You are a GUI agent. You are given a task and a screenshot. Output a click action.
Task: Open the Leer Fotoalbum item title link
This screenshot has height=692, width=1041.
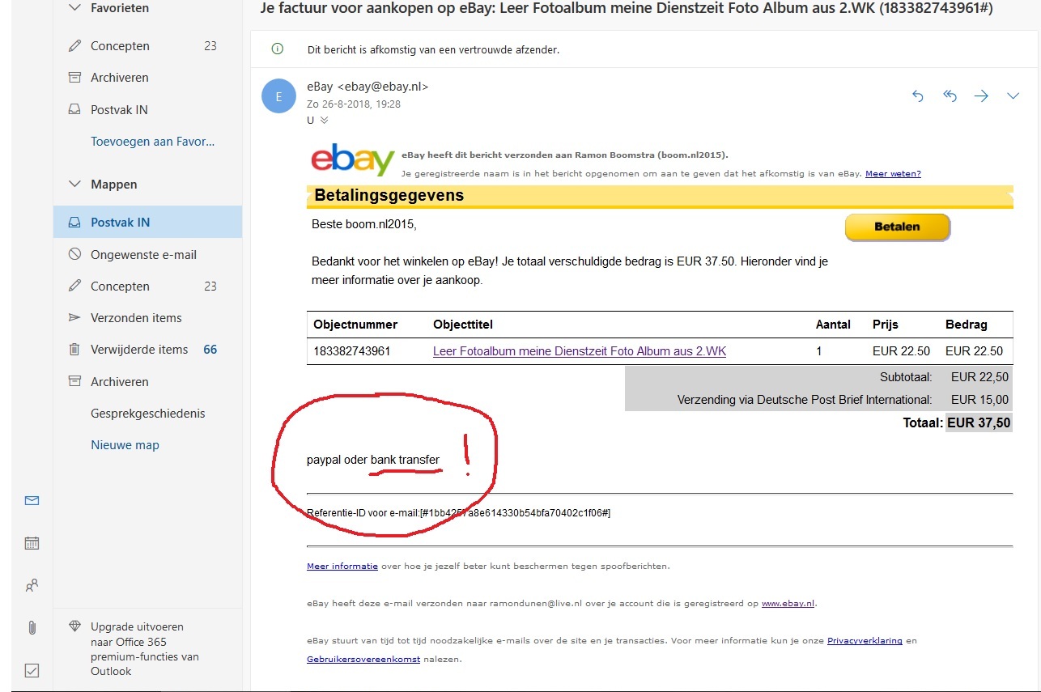click(x=580, y=351)
